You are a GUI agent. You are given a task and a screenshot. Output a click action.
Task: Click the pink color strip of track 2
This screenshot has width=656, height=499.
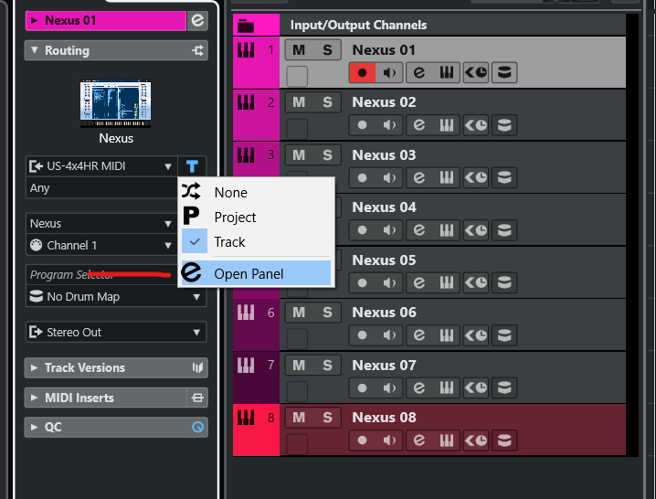[x=256, y=115]
